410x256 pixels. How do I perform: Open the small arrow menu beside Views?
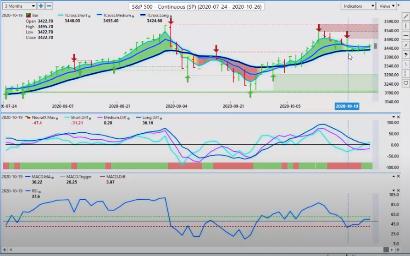399,5
